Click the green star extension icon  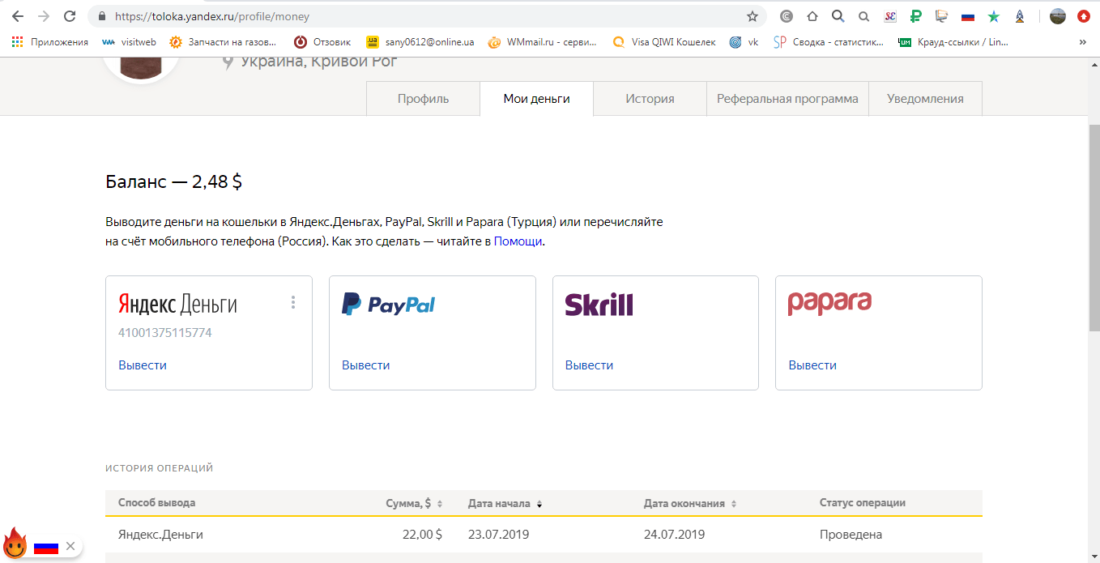(994, 16)
